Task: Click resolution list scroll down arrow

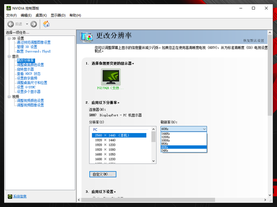Action: [153, 161]
